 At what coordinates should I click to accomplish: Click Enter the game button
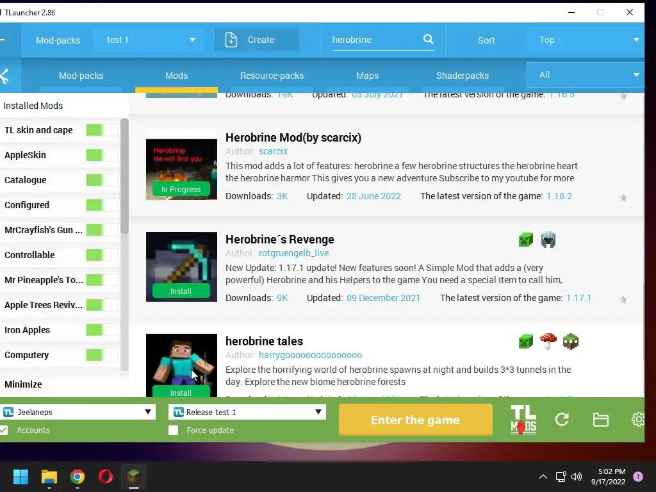click(415, 420)
